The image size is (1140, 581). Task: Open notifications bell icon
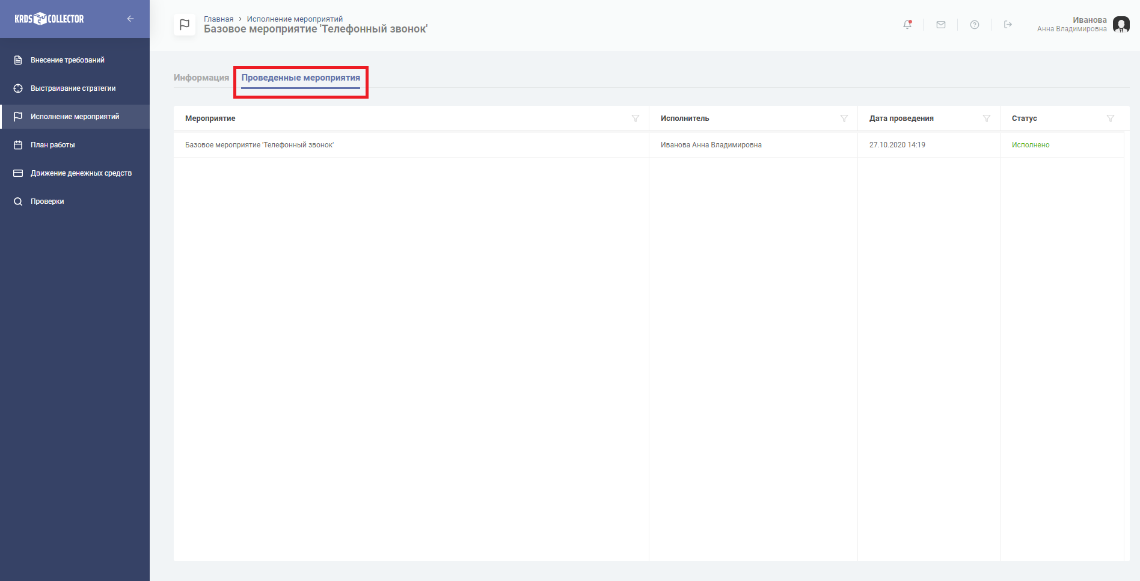907,25
